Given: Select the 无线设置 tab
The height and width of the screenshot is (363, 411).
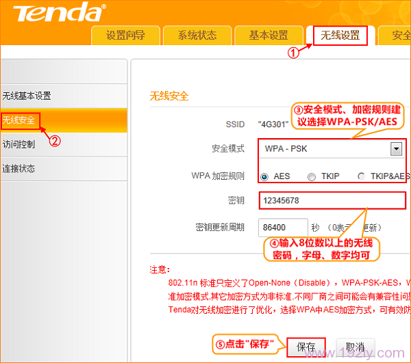Looking at the screenshot, I should click(x=340, y=36).
